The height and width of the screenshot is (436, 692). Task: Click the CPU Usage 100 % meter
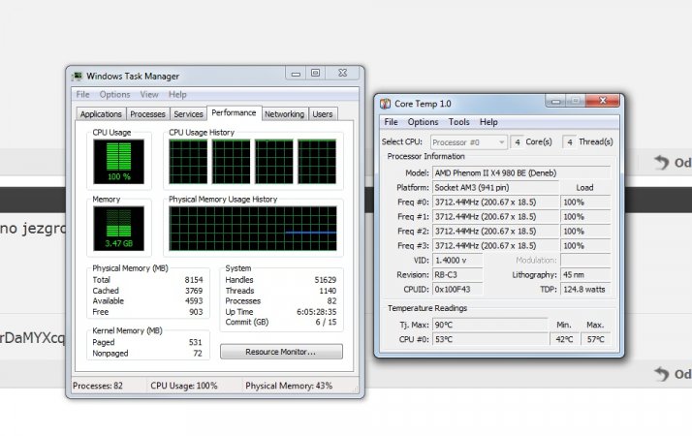point(118,162)
